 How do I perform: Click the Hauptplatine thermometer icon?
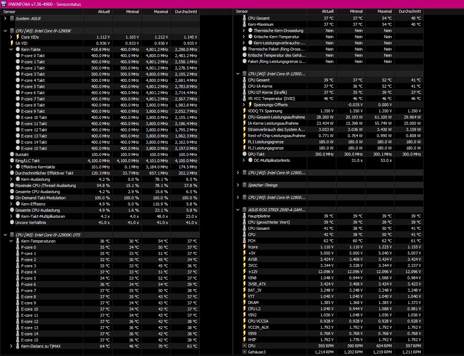click(x=245, y=216)
